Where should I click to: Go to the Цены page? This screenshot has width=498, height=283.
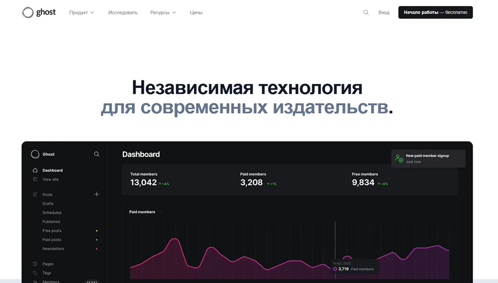(x=196, y=12)
